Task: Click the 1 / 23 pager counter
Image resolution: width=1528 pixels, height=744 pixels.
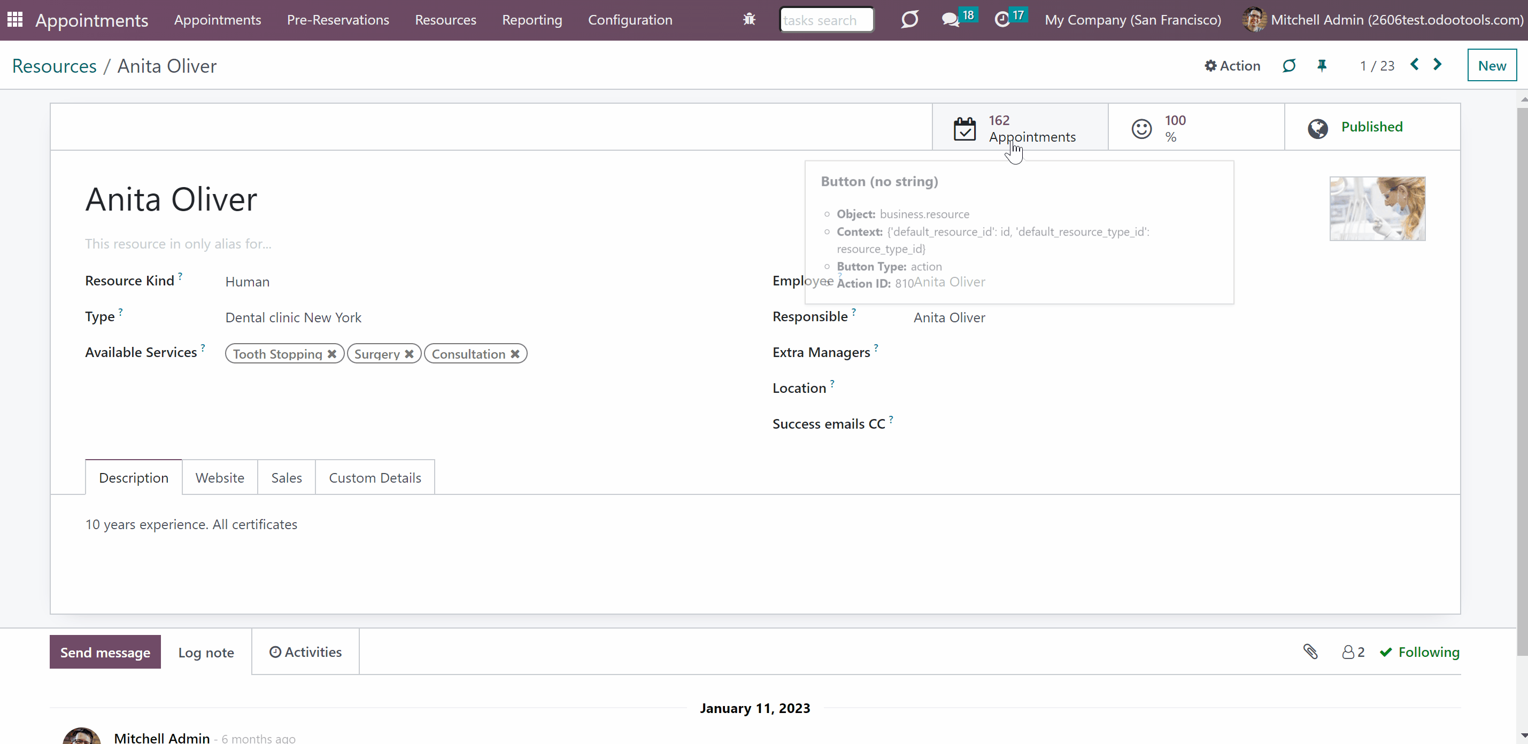Action: tap(1377, 65)
